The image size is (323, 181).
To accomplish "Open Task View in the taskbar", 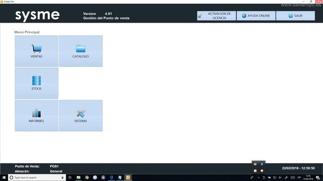I will tap(70, 177).
